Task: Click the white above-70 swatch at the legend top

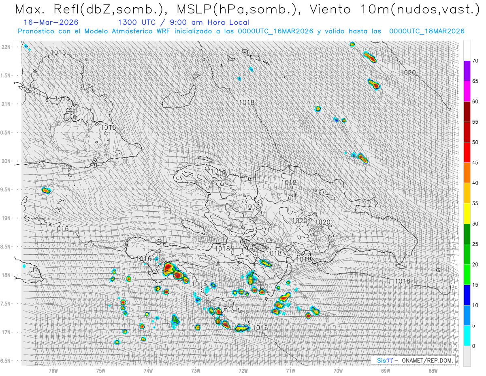Action: (x=467, y=51)
